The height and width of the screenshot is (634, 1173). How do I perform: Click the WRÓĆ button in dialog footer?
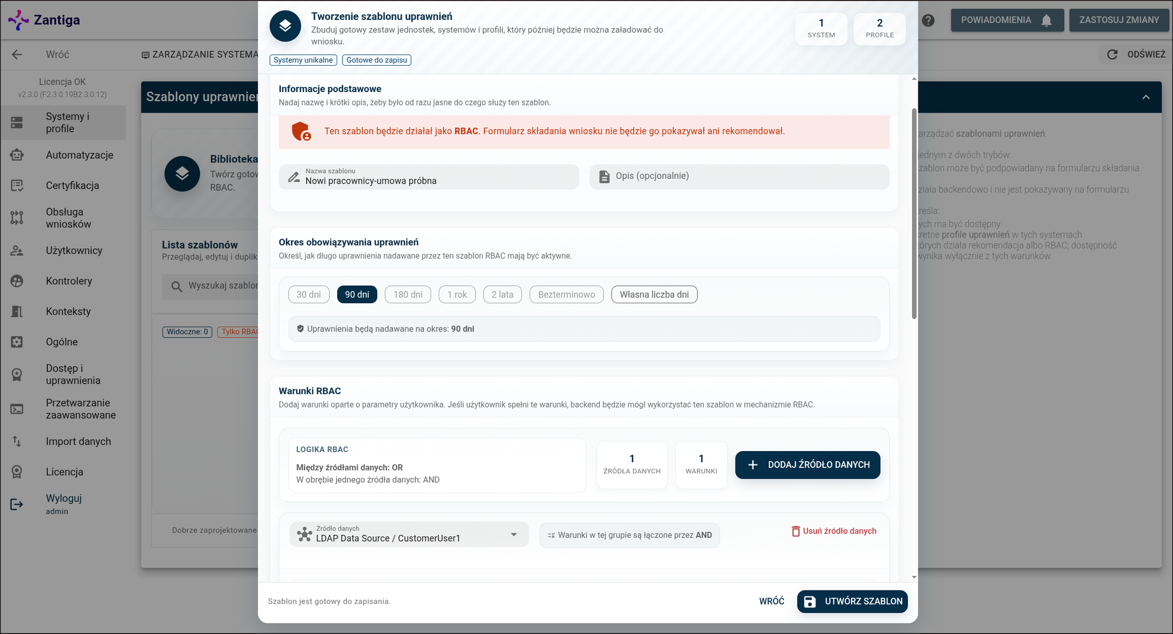772,602
